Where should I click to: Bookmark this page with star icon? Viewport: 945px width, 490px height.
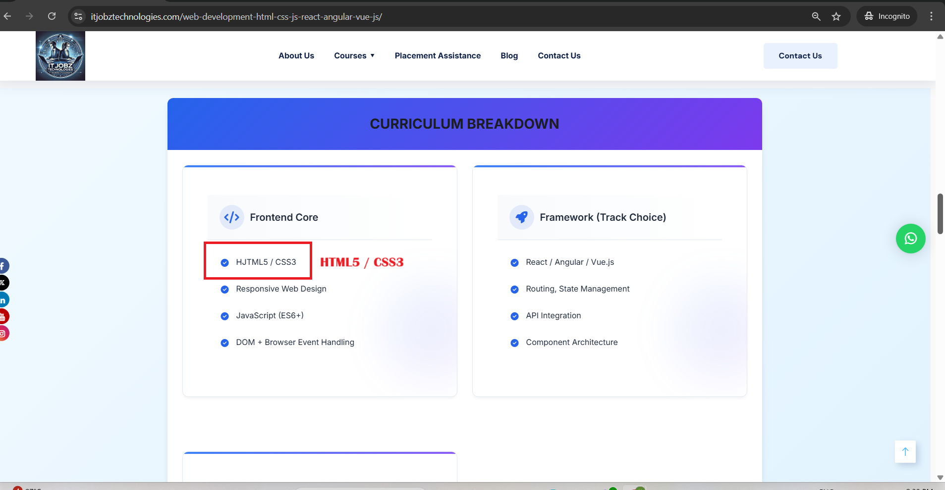836,16
